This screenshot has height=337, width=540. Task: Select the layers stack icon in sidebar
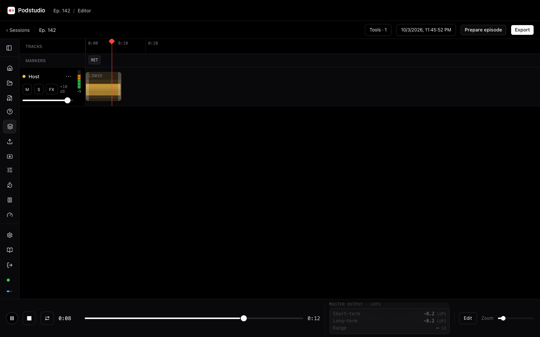point(10,127)
